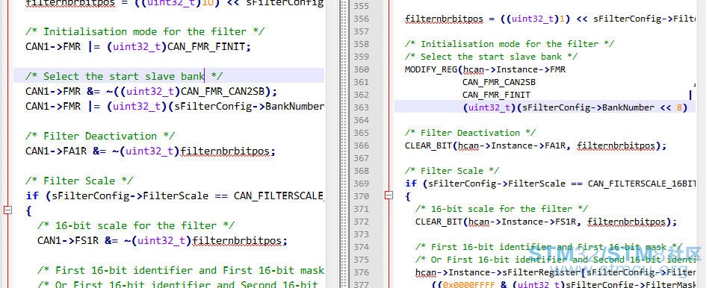Click CAN_FMR_CAN2SB on line 361
The image size is (706, 288).
(499, 82)
